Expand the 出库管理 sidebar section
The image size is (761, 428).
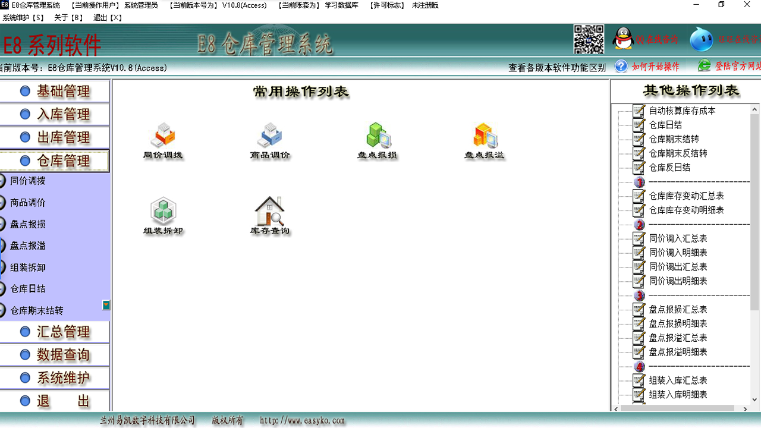(55, 137)
